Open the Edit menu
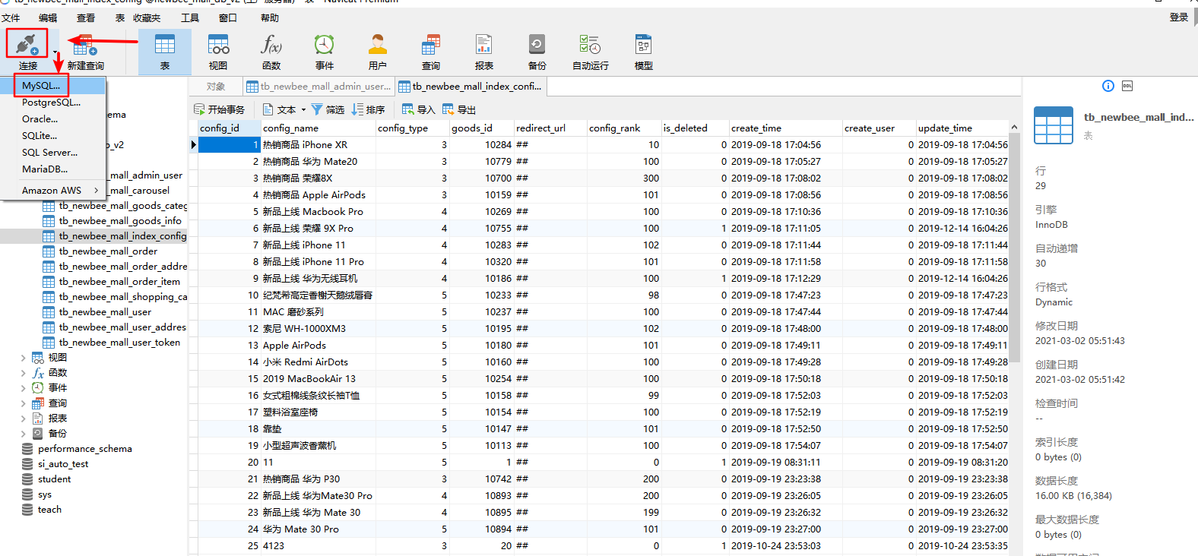 click(x=48, y=17)
